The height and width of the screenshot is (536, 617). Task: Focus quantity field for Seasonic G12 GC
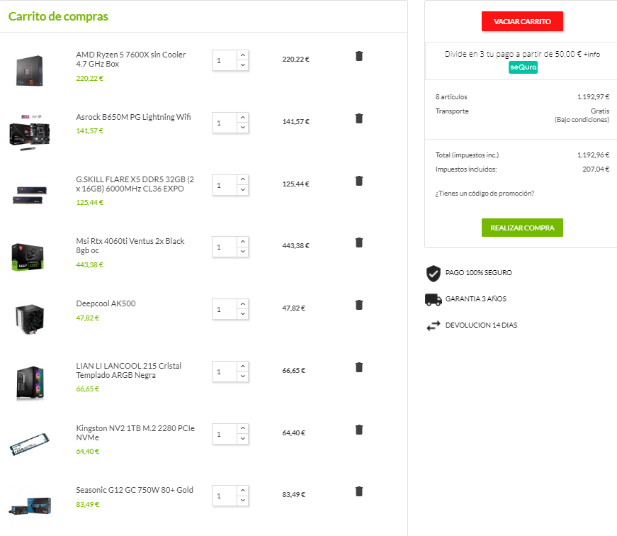point(225,496)
